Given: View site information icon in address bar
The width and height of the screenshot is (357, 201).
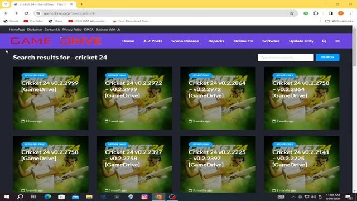Looking at the screenshot, I should (x=38, y=13).
